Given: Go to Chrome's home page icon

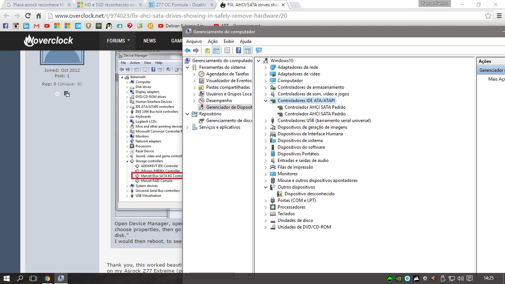Looking at the screenshot, I should pos(38,16).
